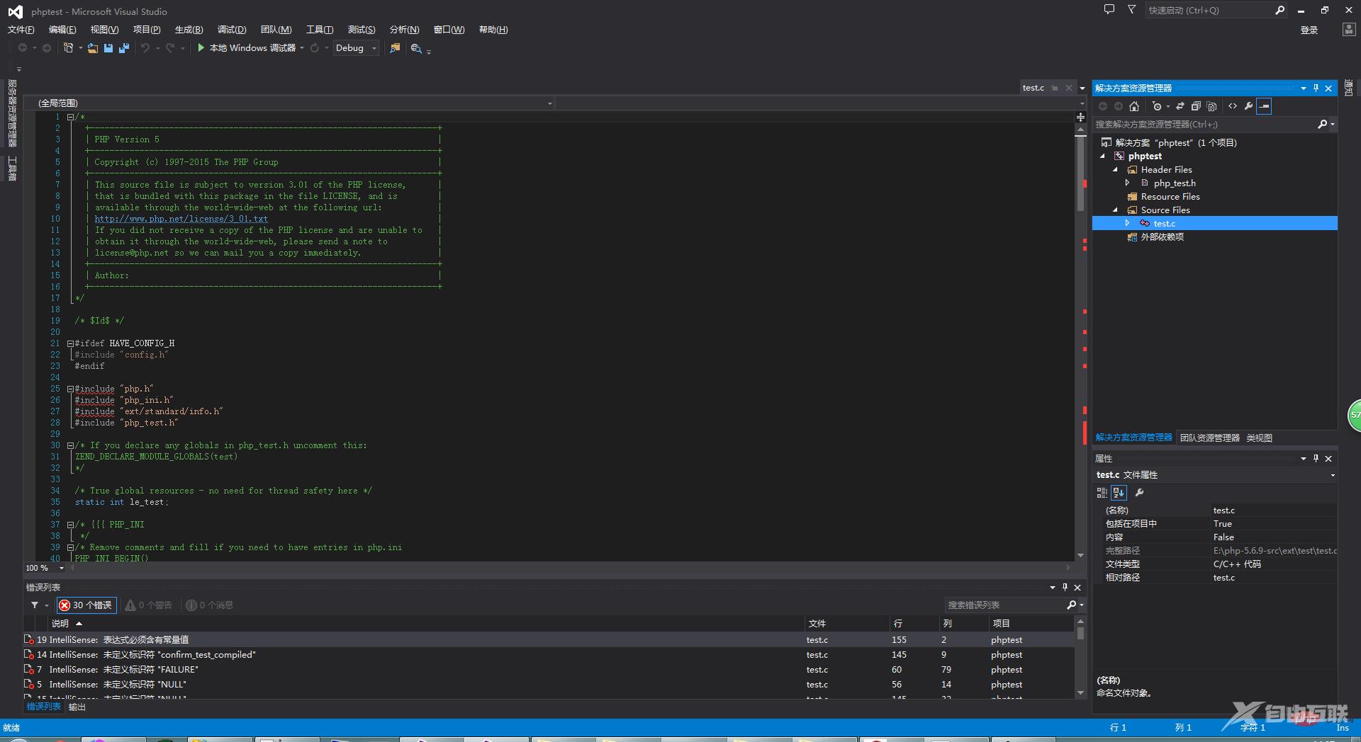This screenshot has width=1361, height=742.
Task: Click the Quick Launch search box
Action: tap(1209, 10)
